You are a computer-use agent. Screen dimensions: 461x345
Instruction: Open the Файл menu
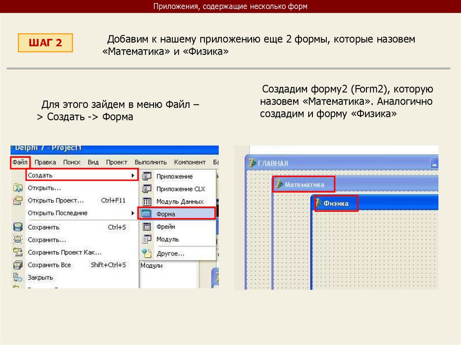tap(20, 162)
